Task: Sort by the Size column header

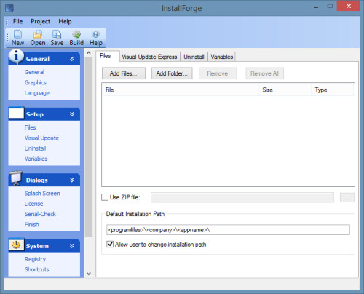Action: 285,90
